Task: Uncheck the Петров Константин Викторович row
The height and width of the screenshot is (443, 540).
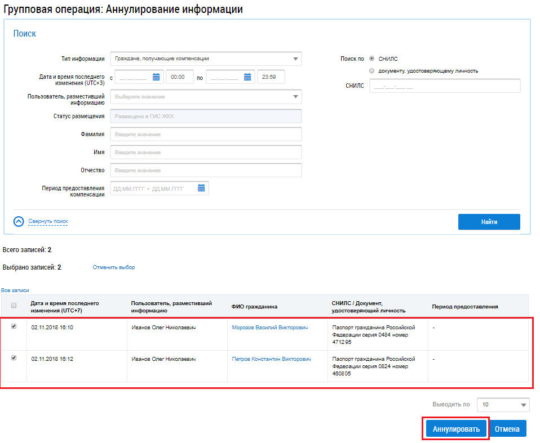Action: (14, 357)
